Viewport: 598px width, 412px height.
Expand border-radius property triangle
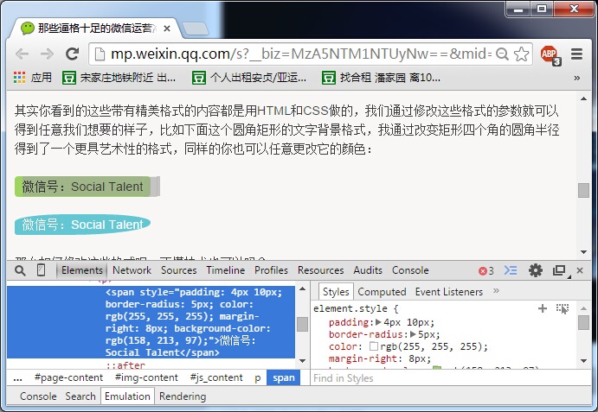coord(414,334)
